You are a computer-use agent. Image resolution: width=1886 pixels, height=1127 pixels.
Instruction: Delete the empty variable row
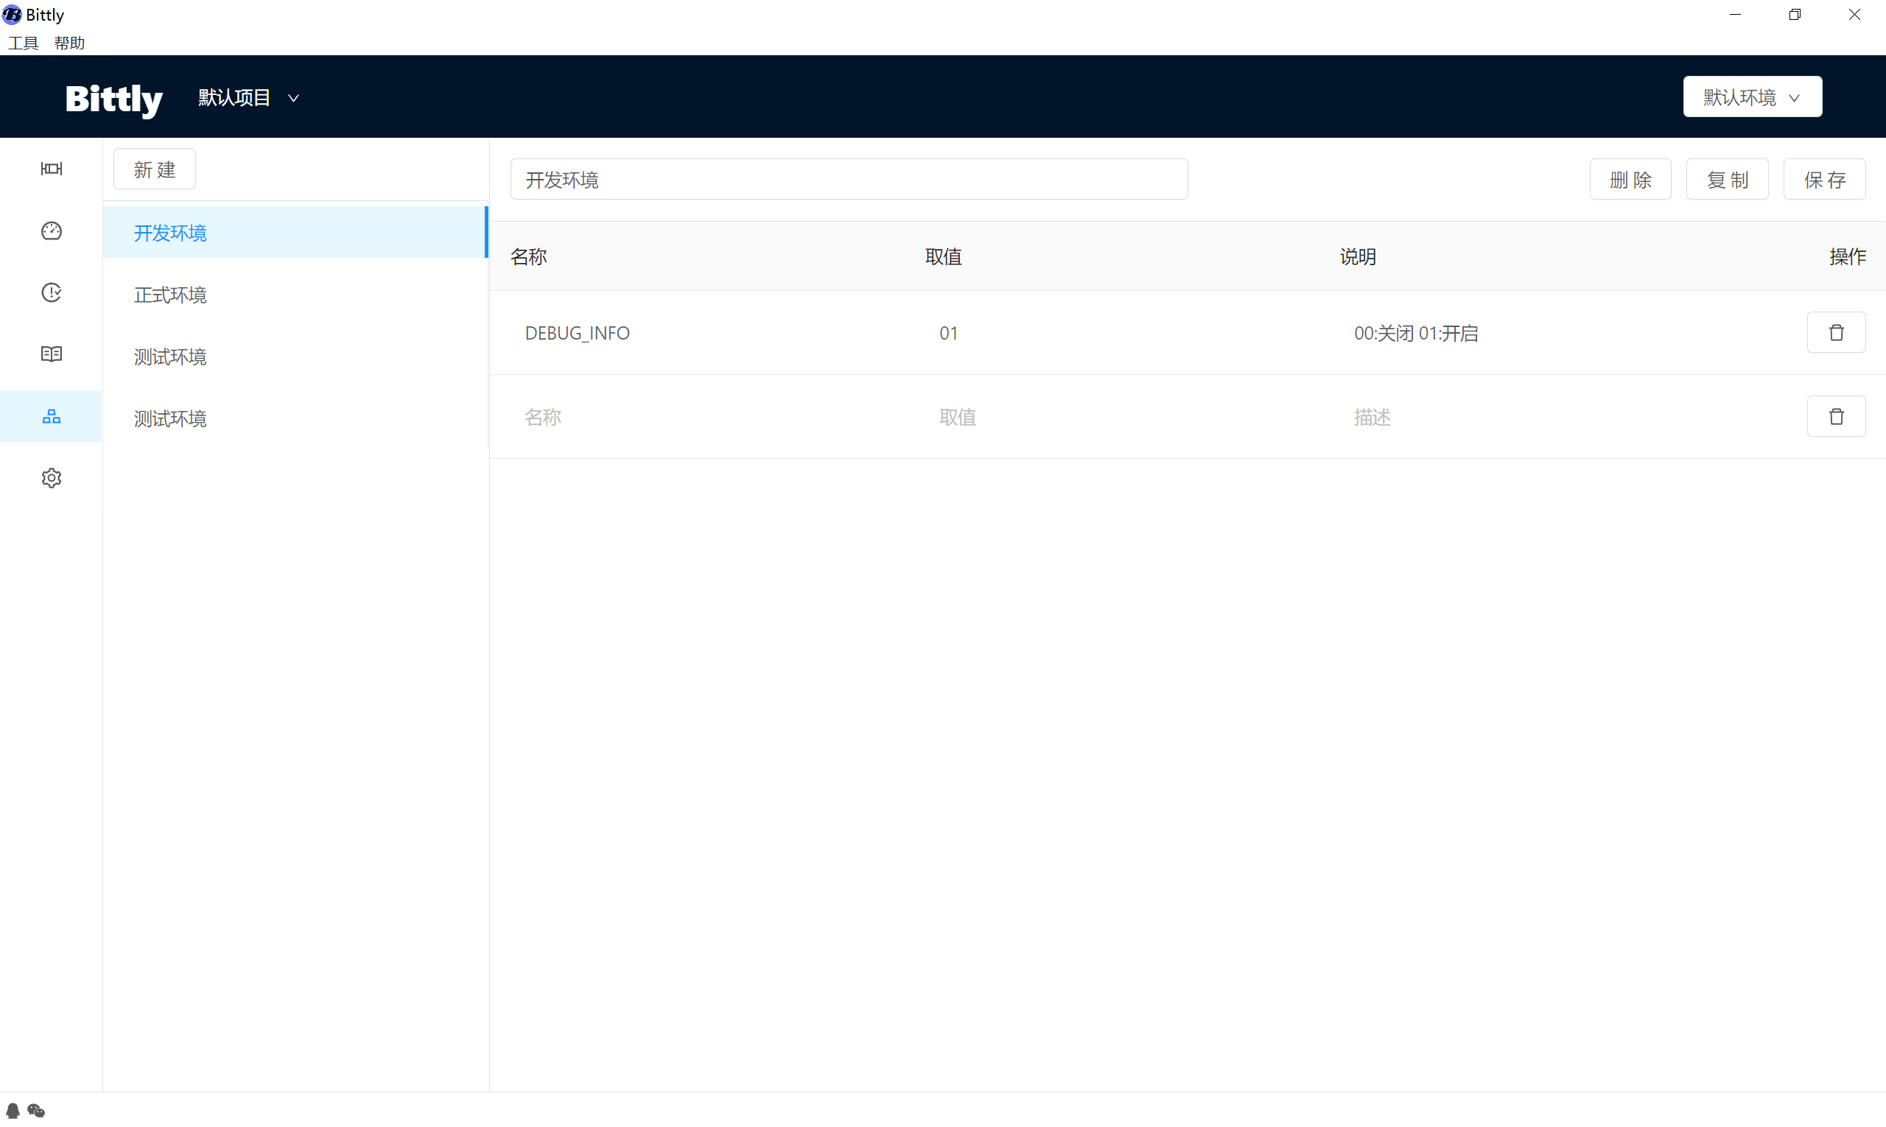(x=1836, y=417)
